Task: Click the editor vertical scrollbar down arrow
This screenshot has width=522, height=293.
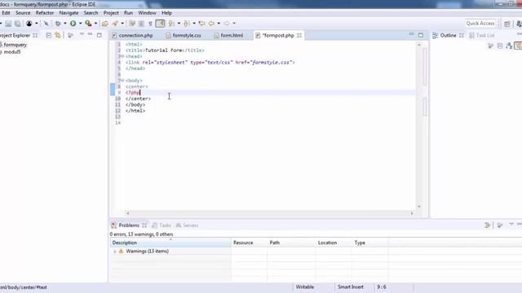Action: [418, 207]
